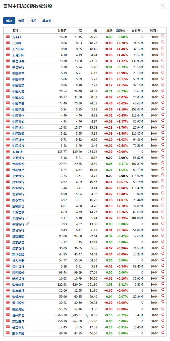Click the 涨跌 column header
The width and height of the screenshot is (170, 341).
click(x=109, y=31)
